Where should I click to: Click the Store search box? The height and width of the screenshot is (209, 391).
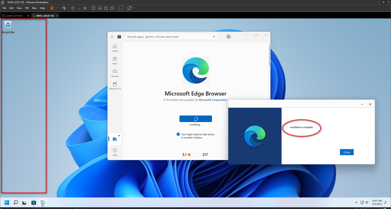pyautogui.click(x=171, y=37)
